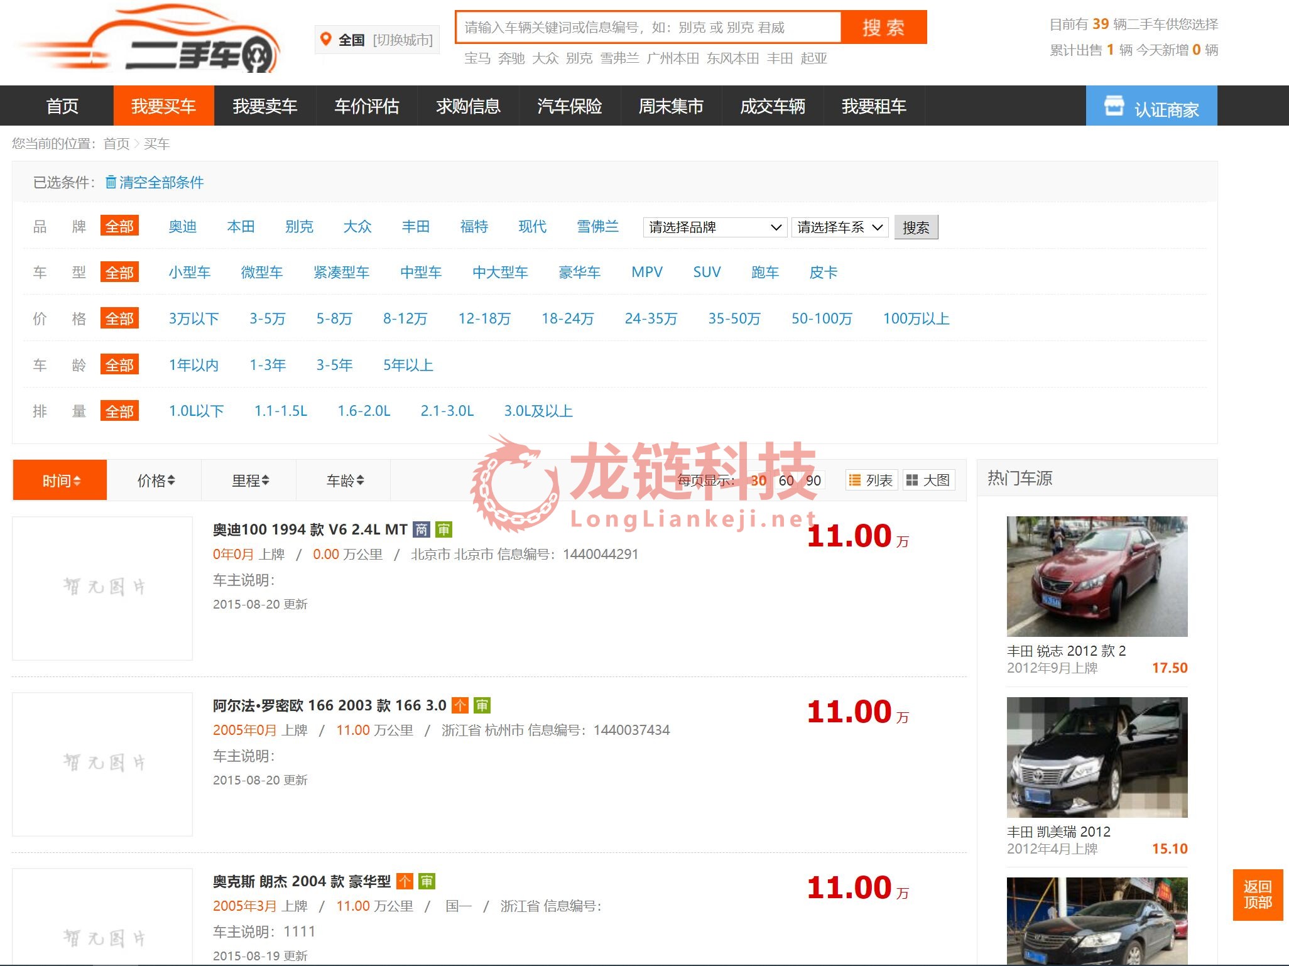Image resolution: width=1289 pixels, height=966 pixels.
Task: Click the 返回顶部 button
Action: click(x=1258, y=894)
